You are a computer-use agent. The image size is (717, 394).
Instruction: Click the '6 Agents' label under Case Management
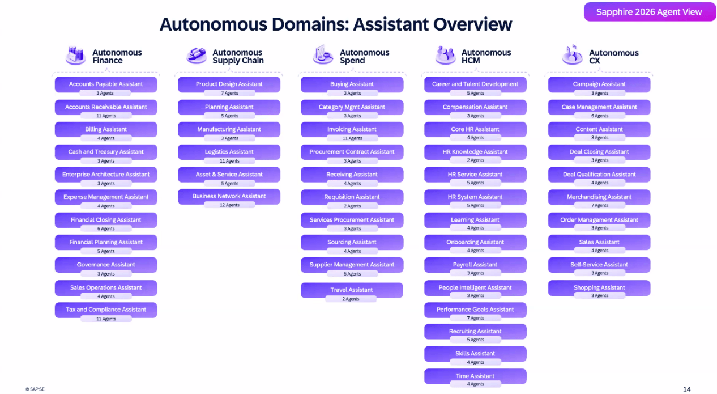tap(600, 116)
